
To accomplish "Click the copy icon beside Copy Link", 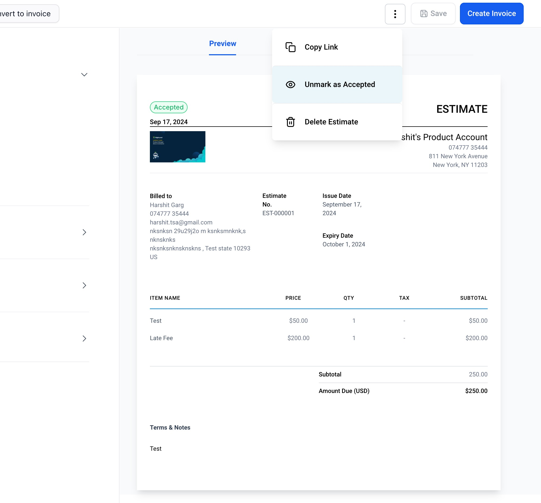I will click(290, 47).
